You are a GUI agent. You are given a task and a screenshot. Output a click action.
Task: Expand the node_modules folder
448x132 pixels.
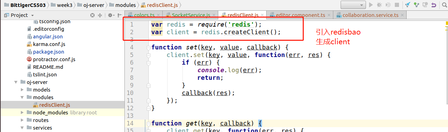[22, 113]
